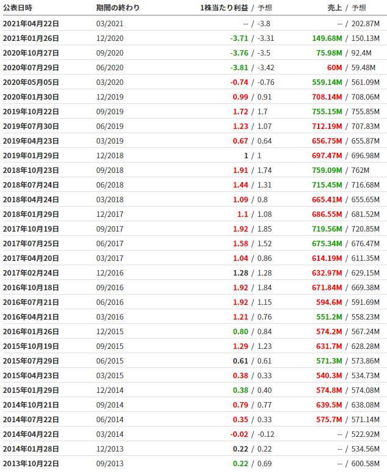Click the EPS value 0.99
This screenshot has height=476, width=387.
[x=241, y=97]
